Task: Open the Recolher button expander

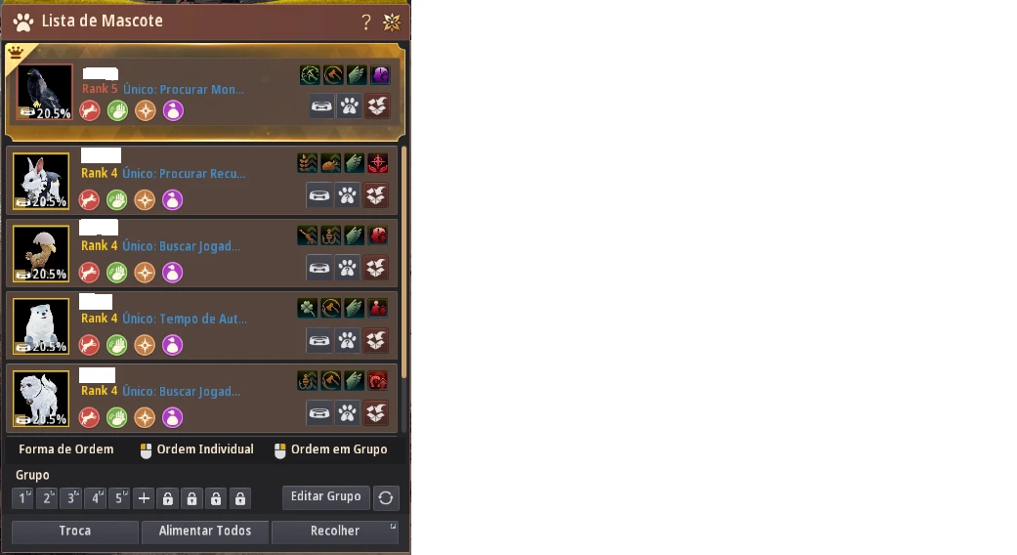Action: point(393,526)
